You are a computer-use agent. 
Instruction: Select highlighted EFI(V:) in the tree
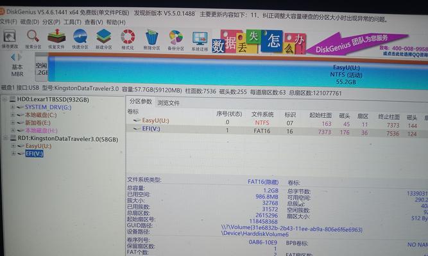click(34, 154)
